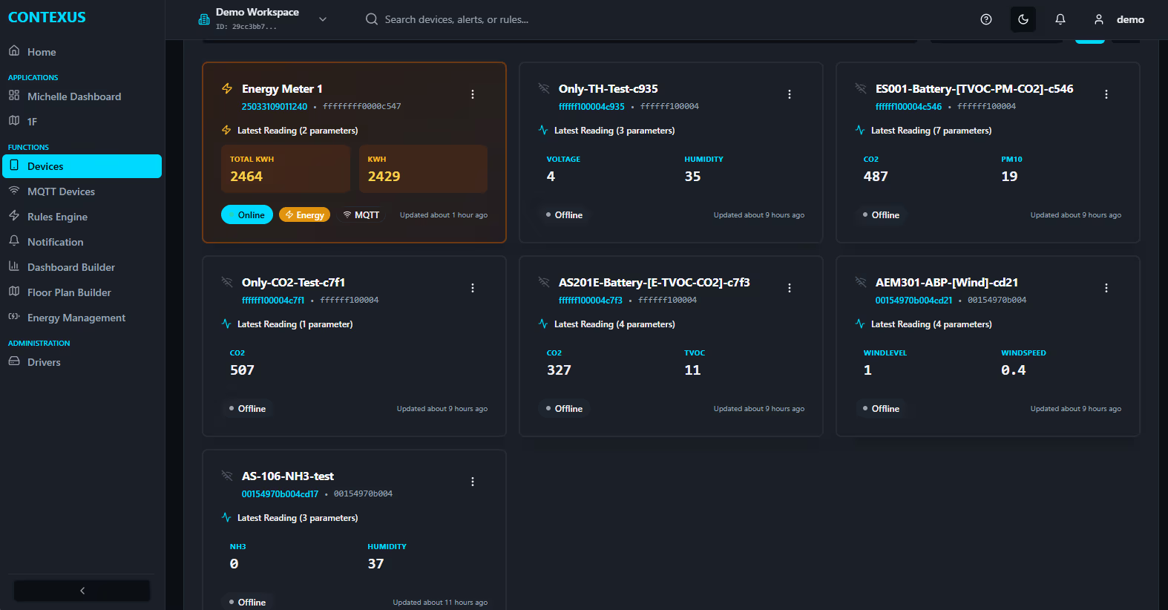Toggle dark mode with moon icon
This screenshot has height=610, width=1168.
[x=1023, y=19]
